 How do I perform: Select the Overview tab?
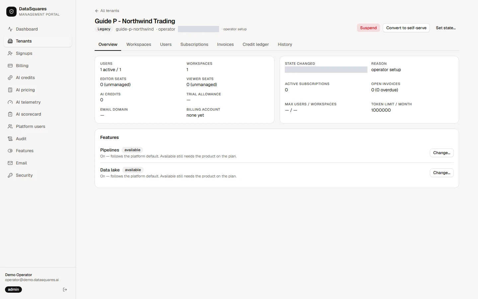pos(108,45)
